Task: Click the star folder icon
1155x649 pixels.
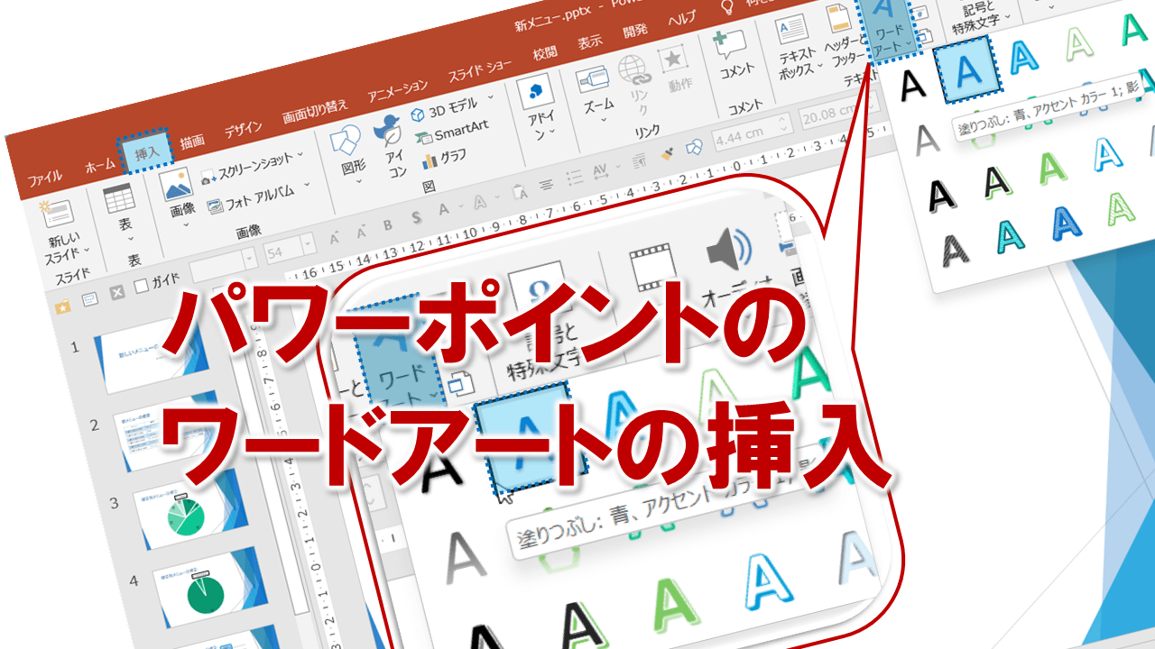Action: click(62, 306)
